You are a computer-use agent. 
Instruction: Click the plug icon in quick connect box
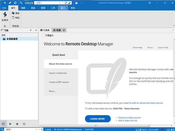tap(70, 3)
